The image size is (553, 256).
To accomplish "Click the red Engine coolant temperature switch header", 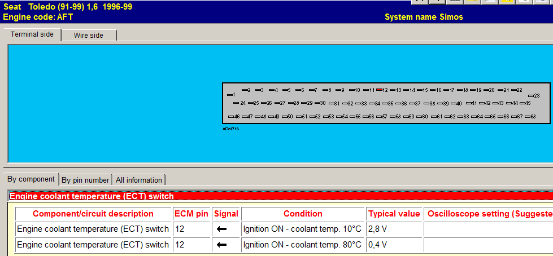I will [x=280, y=196].
